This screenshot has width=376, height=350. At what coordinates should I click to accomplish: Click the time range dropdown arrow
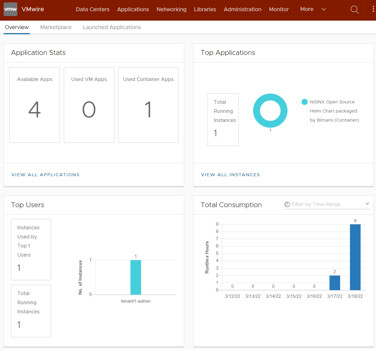pyautogui.click(x=367, y=204)
